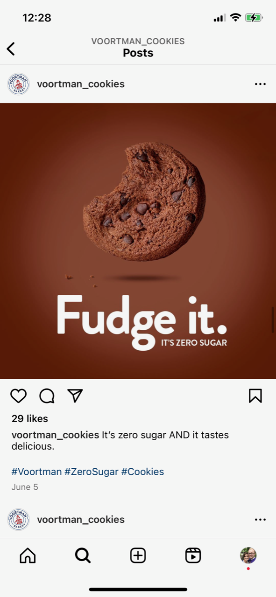Image resolution: width=276 pixels, height=597 pixels.
Task: Tap the Fudge it cookie image
Action: pos(138,241)
